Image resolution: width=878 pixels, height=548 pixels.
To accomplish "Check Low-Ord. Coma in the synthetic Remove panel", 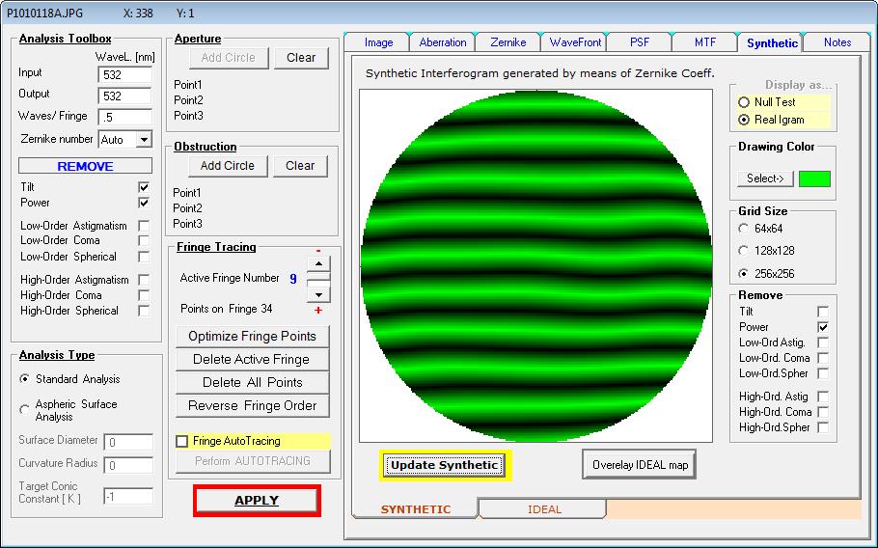I will pyautogui.click(x=823, y=358).
